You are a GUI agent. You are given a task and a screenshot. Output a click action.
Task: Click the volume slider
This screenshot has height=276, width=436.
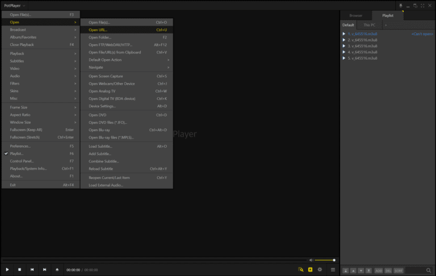pos(325,260)
